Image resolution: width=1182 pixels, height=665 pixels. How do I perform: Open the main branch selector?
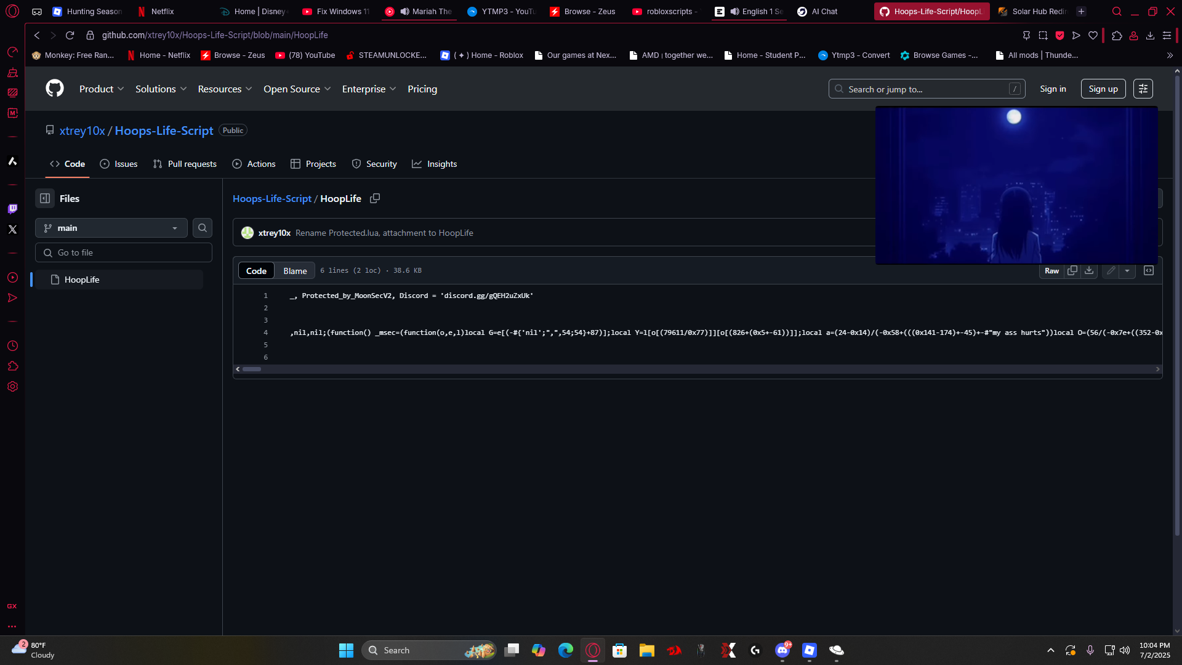[111, 228]
